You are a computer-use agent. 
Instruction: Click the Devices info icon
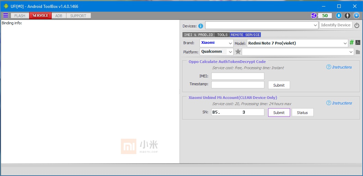[200, 26]
